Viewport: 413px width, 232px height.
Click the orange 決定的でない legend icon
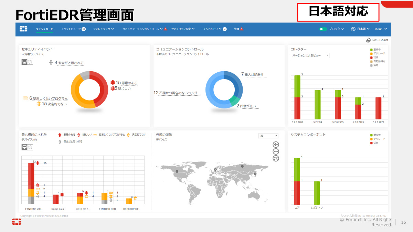coord(128,135)
